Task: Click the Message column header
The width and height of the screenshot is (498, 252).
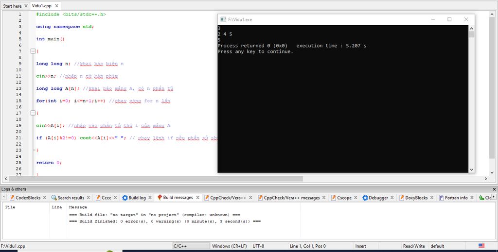Action: [x=78, y=207]
